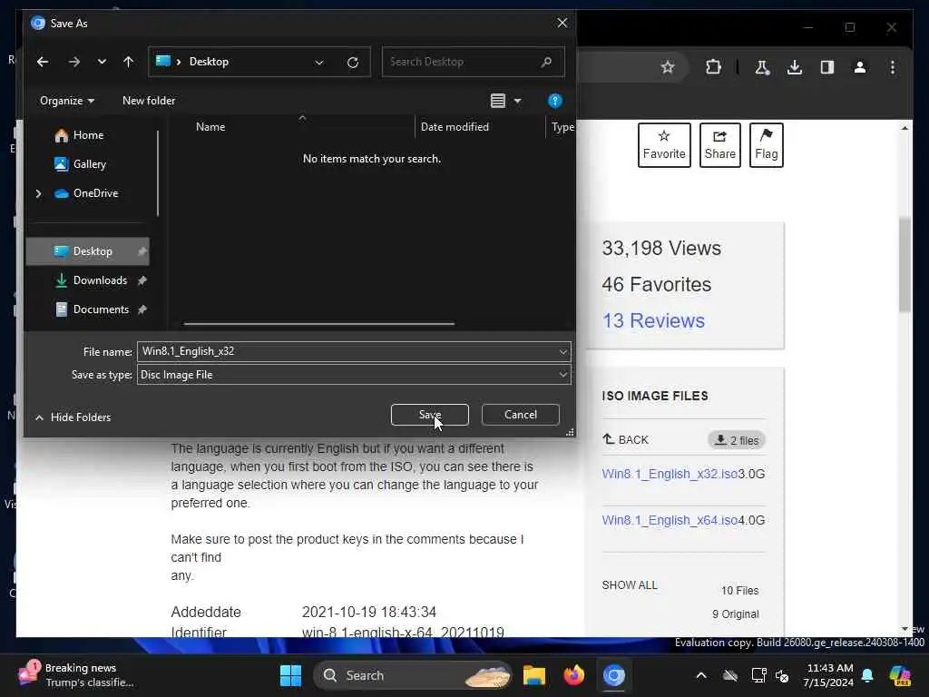The width and height of the screenshot is (929, 697).
Task: Collapse with Hide Folders
Action: (x=73, y=417)
